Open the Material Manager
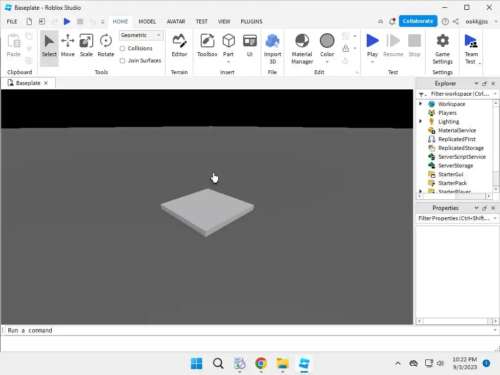This screenshot has height=375, width=500. tap(302, 48)
